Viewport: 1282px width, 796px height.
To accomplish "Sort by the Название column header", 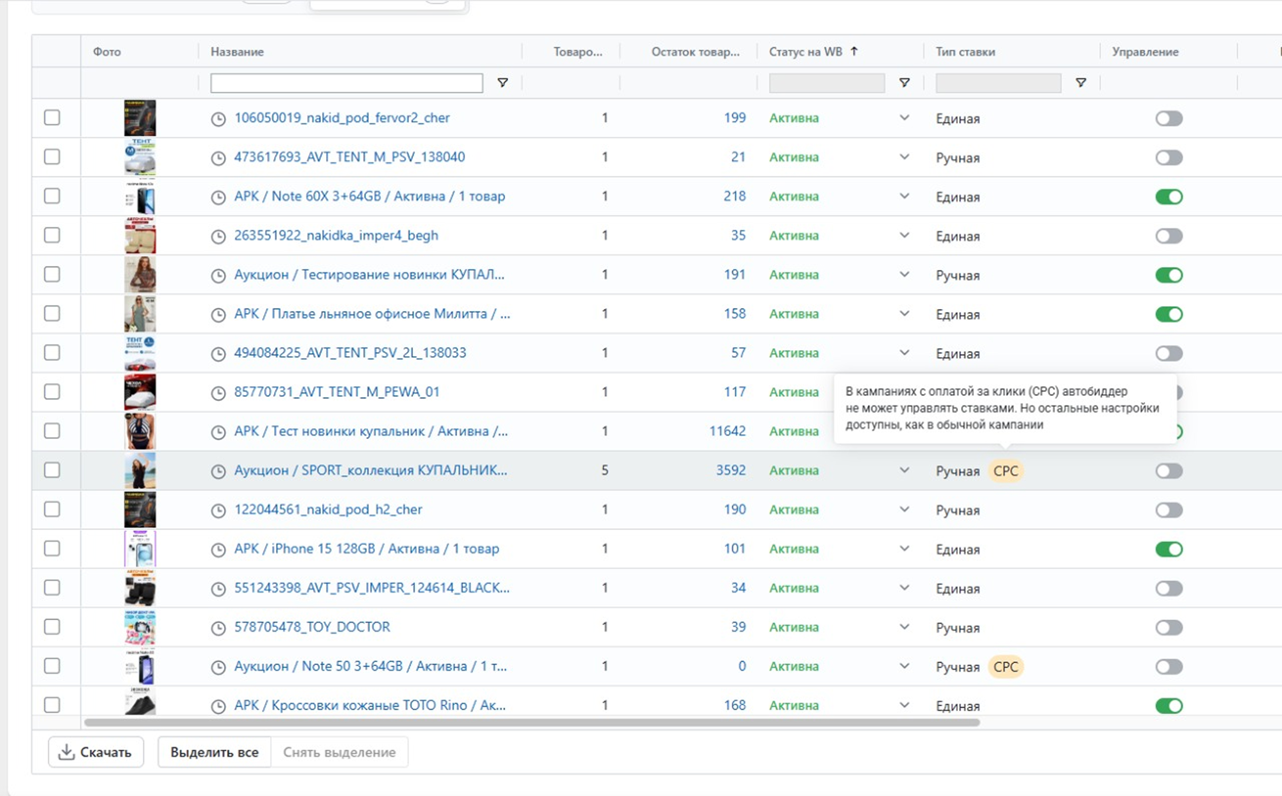I will (x=237, y=52).
